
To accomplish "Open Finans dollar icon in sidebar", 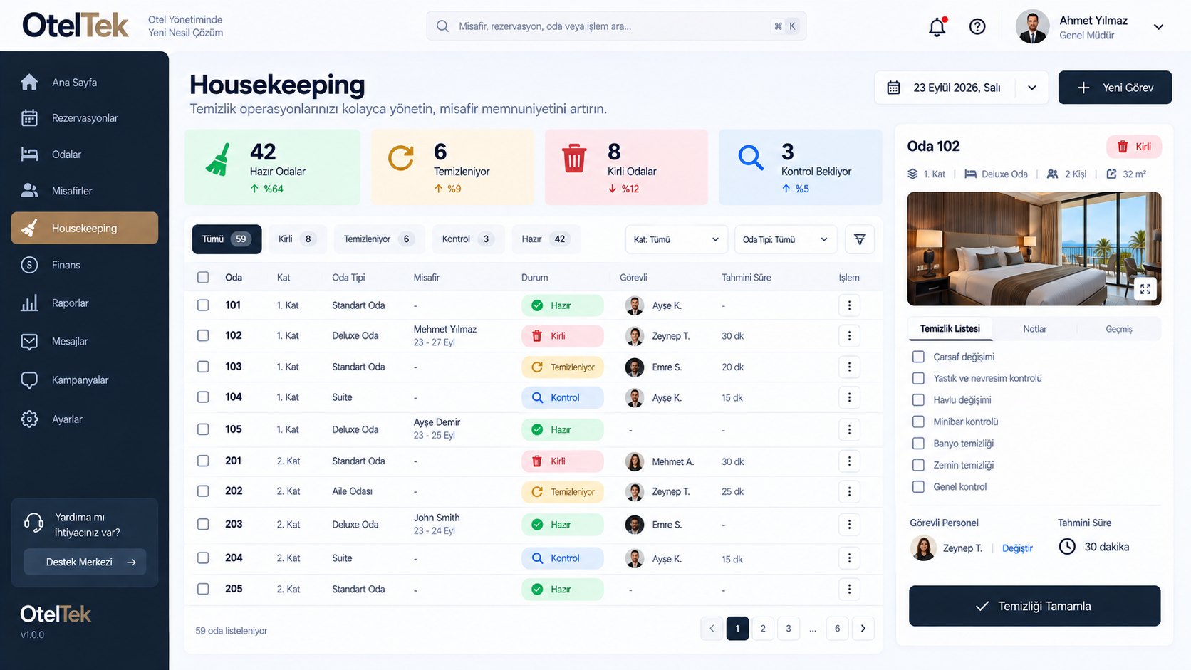I will [29, 265].
